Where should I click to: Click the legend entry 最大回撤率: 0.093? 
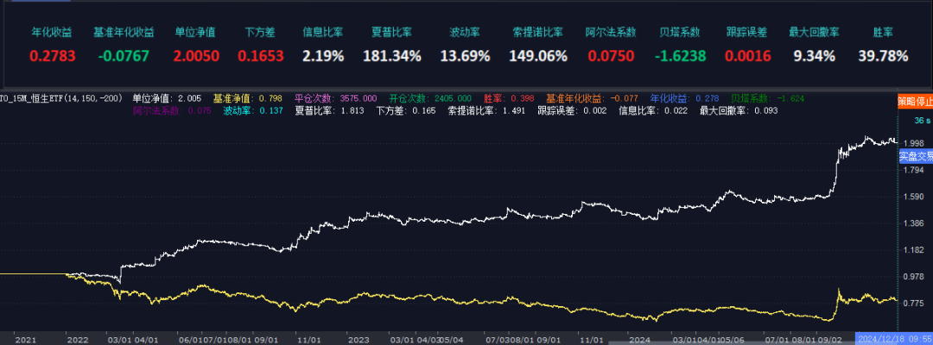pyautogui.click(x=739, y=111)
